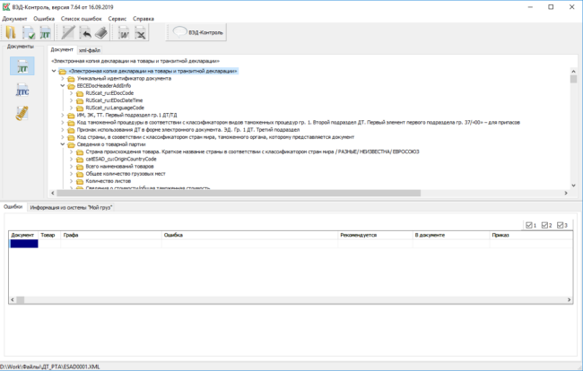Image resolution: width=583 pixels, height=371 pixels.
Task: Select the ДТС document type in sidebar
Action: click(22, 90)
